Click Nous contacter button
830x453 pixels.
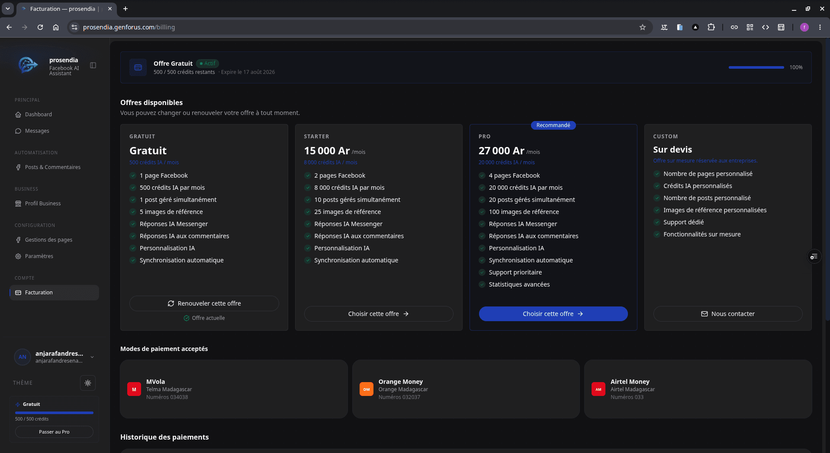728,314
